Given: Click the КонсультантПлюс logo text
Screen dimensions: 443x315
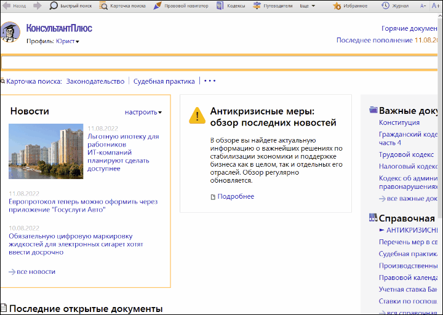Looking at the screenshot, I should [x=59, y=28].
